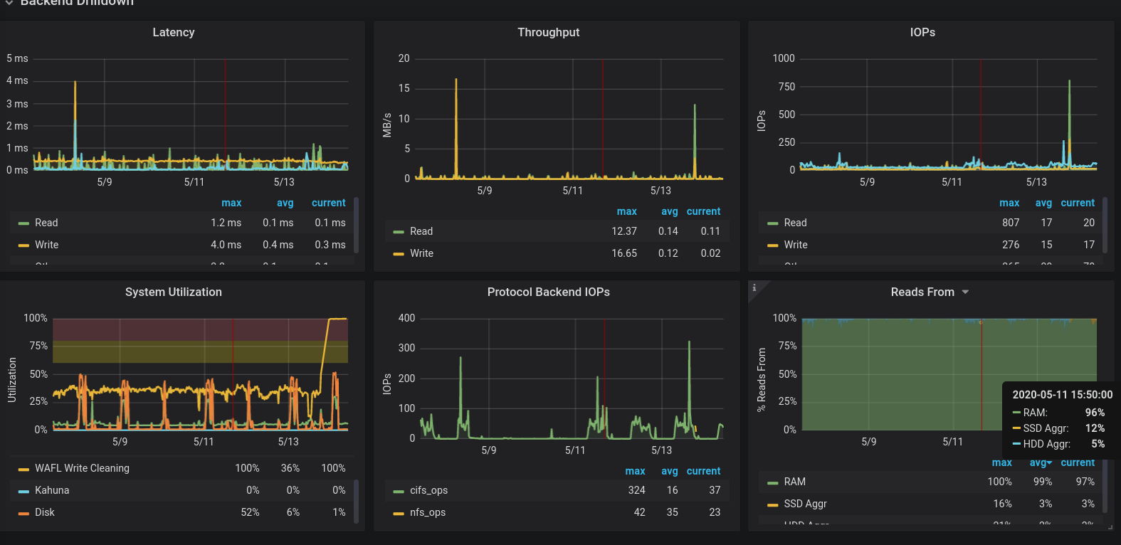This screenshot has height=545, width=1121.
Task: Click the IOPs legend scrollbar
Action: click(x=1105, y=225)
